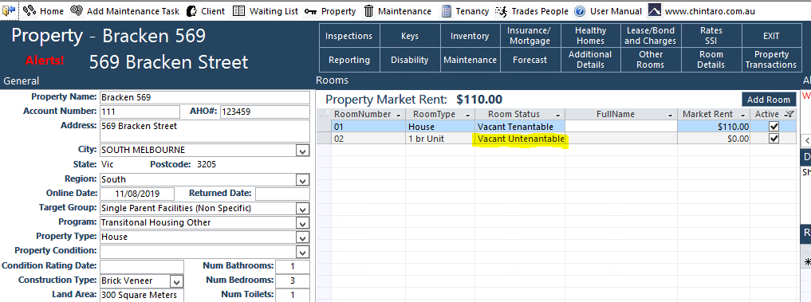Open the Keys section

(410, 36)
